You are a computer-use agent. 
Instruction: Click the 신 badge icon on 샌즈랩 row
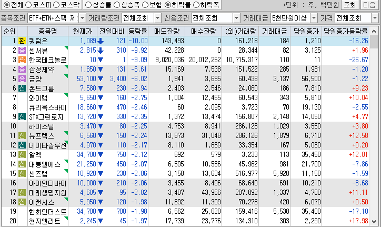[x=22, y=174]
